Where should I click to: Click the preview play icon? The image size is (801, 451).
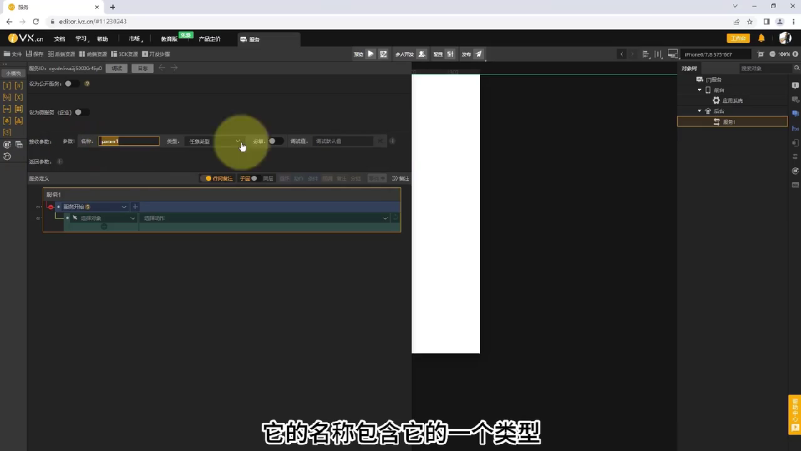pyautogui.click(x=371, y=54)
